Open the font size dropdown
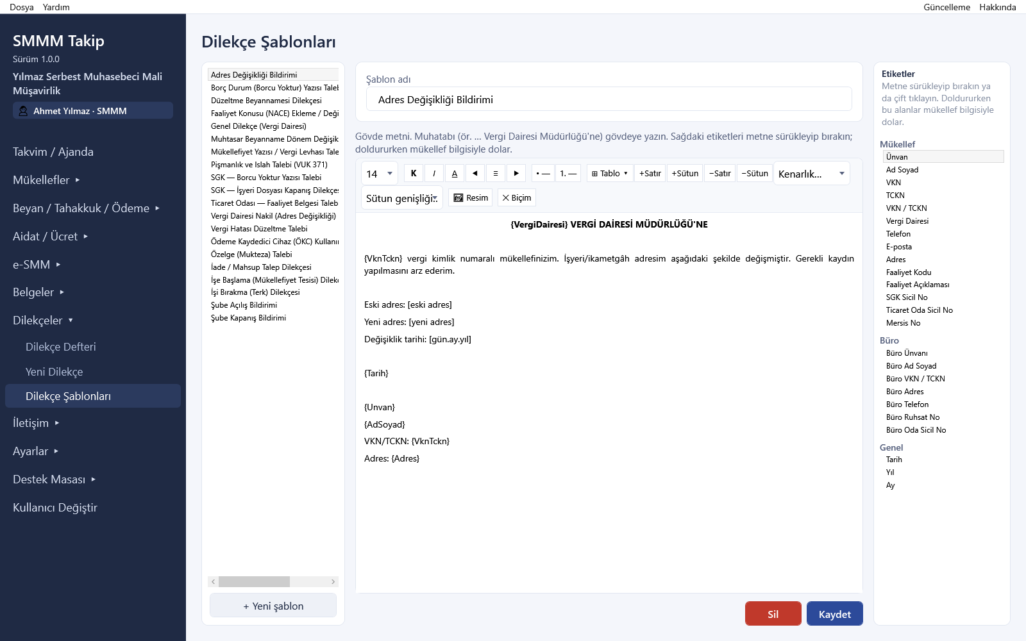1026x641 pixels. (x=380, y=174)
